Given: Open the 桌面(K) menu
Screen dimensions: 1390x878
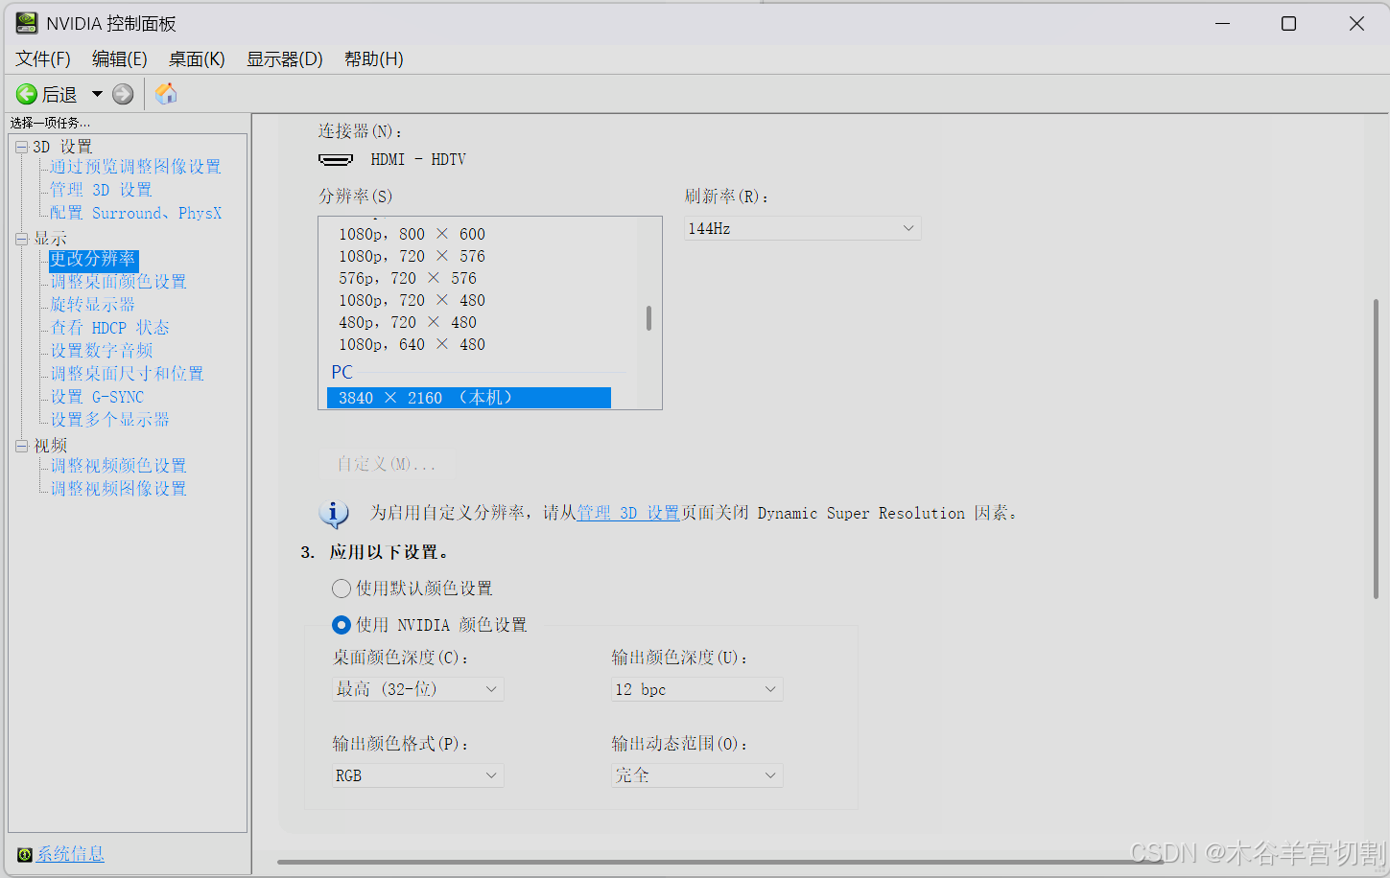Looking at the screenshot, I should coord(197,58).
